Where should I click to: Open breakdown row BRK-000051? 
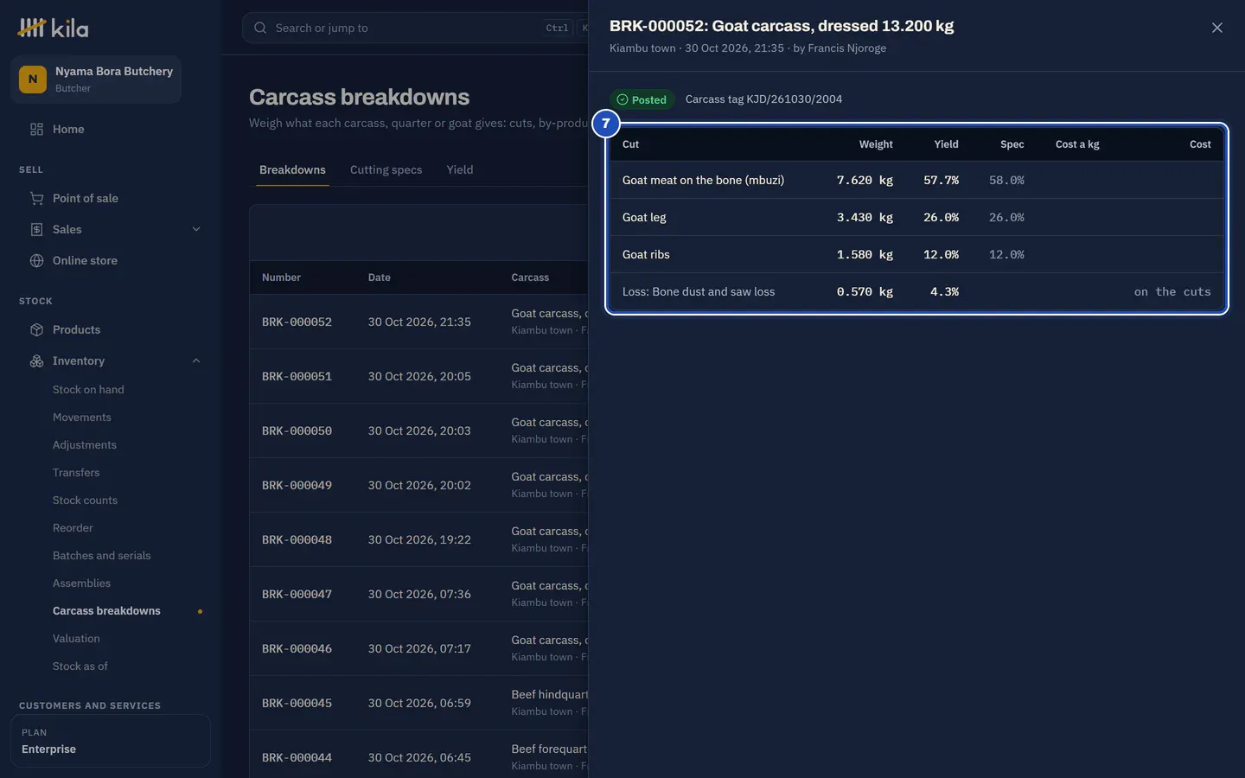point(419,376)
